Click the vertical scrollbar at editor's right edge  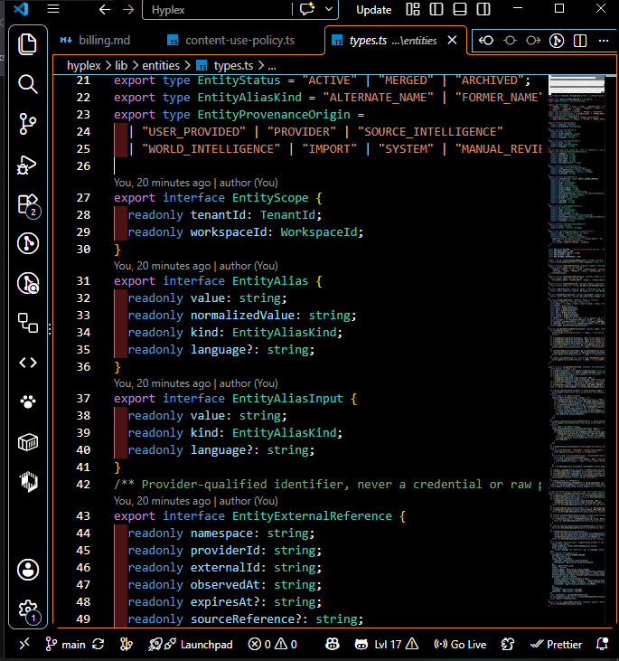click(x=611, y=351)
